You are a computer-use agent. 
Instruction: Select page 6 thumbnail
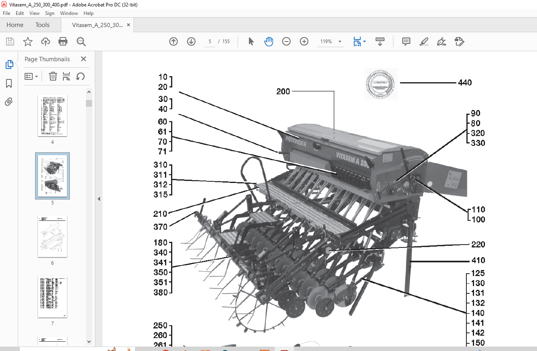(52, 237)
